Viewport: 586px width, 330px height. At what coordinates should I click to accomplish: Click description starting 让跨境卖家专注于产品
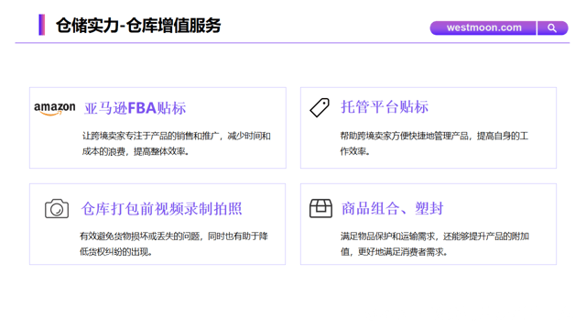click(177, 144)
